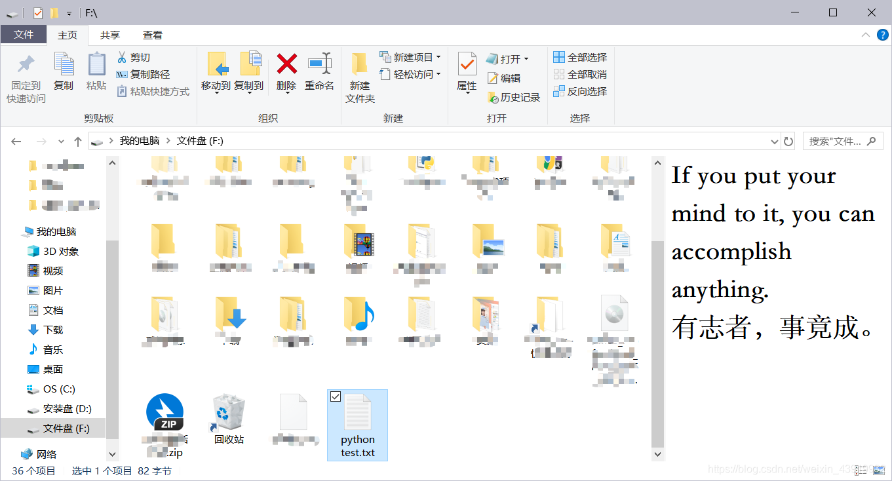Switch to View (查看) tab

[x=153, y=35]
